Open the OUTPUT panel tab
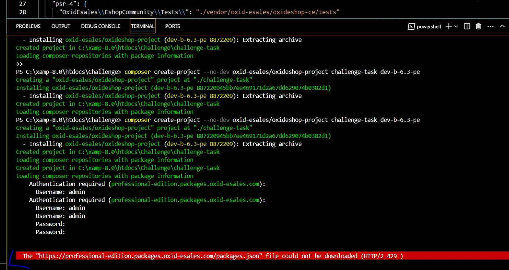This screenshot has width=509, height=270. pos(61,26)
